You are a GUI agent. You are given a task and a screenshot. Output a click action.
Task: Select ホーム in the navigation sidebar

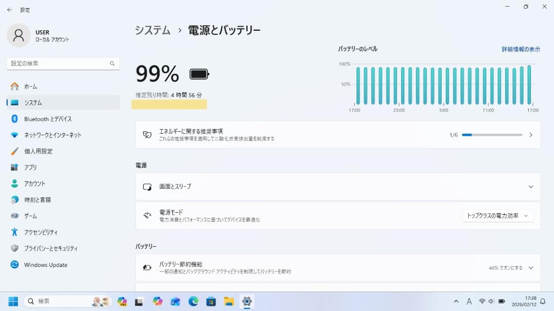pos(28,86)
